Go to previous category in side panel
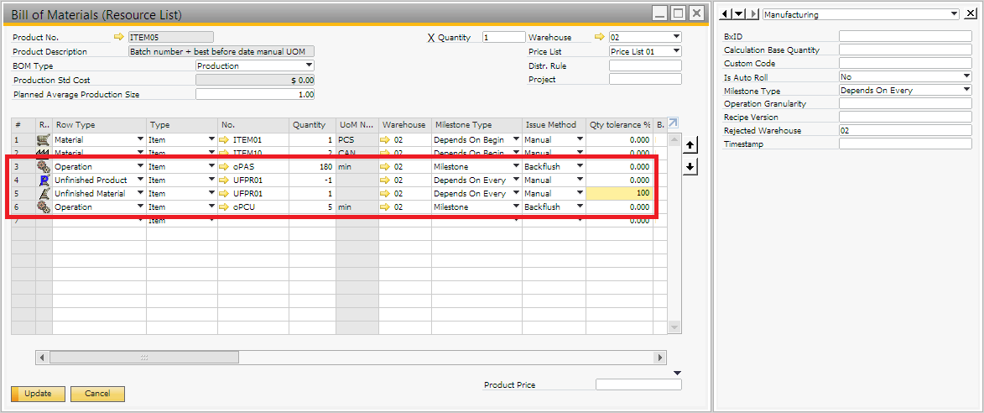 pos(726,14)
